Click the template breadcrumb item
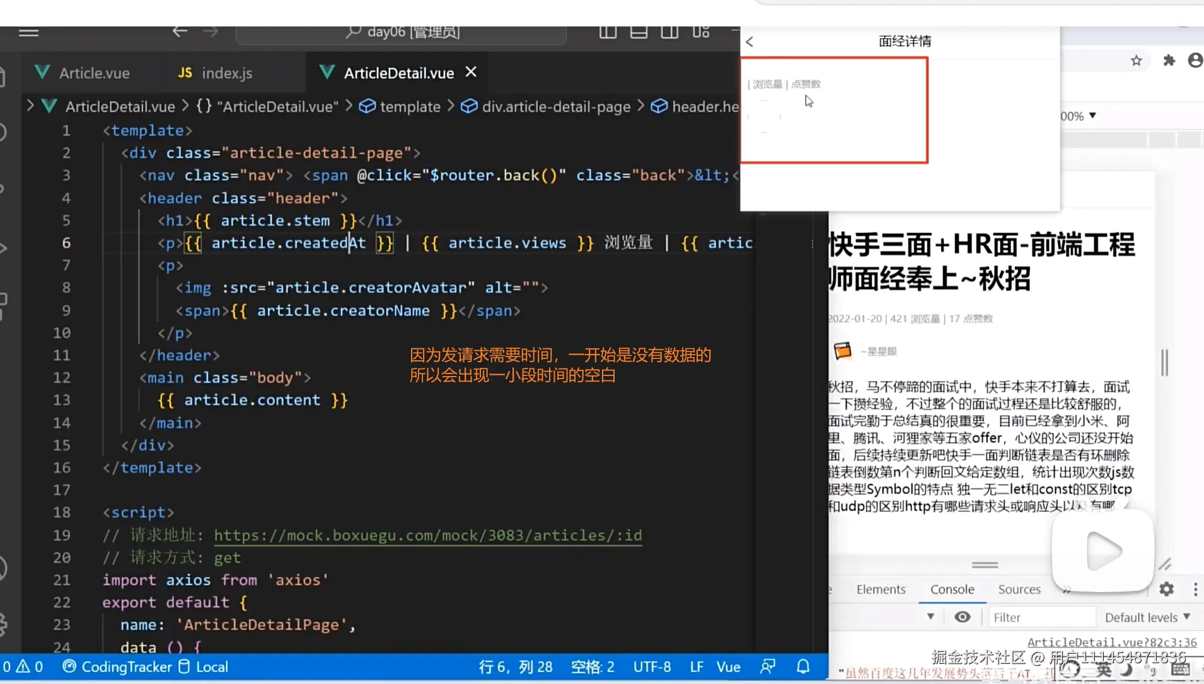 tap(400, 106)
